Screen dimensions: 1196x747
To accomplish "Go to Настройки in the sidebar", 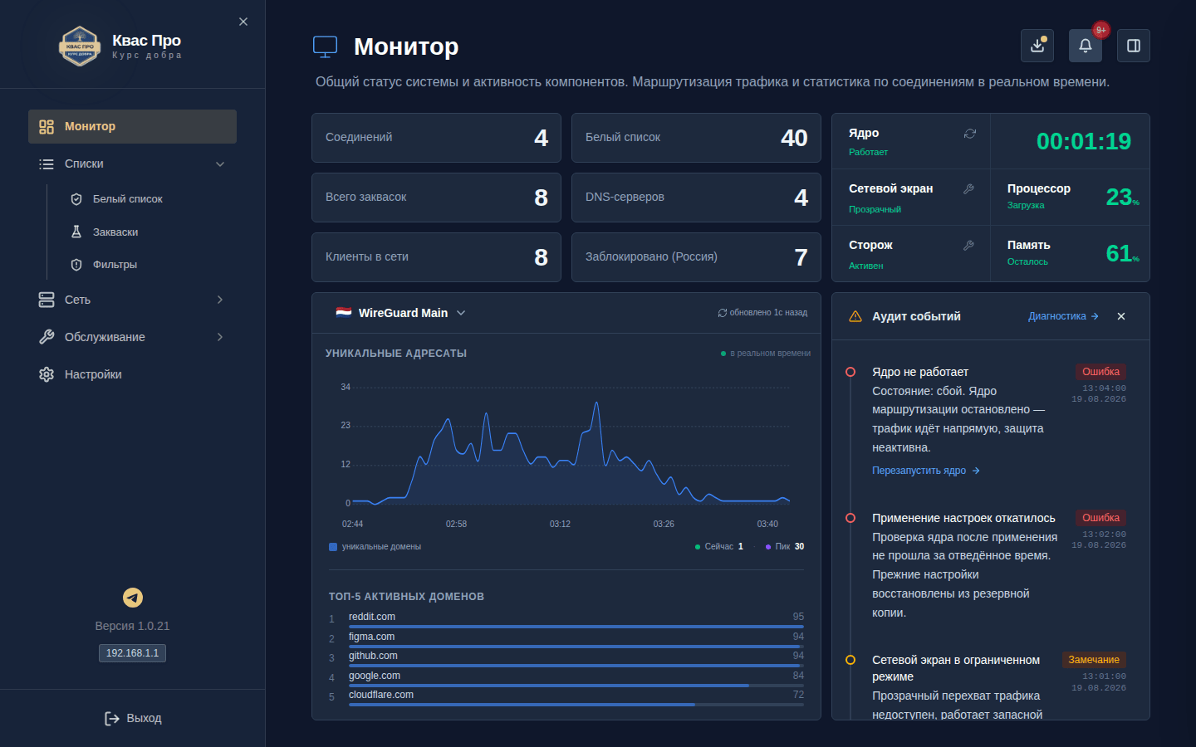I will pos(133,374).
